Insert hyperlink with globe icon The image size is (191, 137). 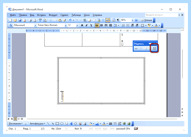click(x=85, y=20)
